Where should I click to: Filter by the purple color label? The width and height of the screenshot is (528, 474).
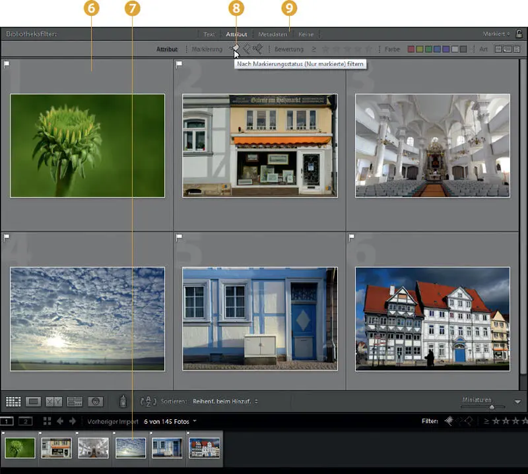(x=446, y=49)
